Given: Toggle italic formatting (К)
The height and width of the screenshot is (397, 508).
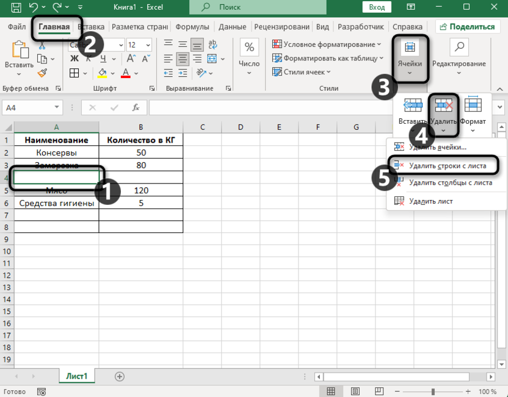Looking at the screenshot, I should click(89, 59).
